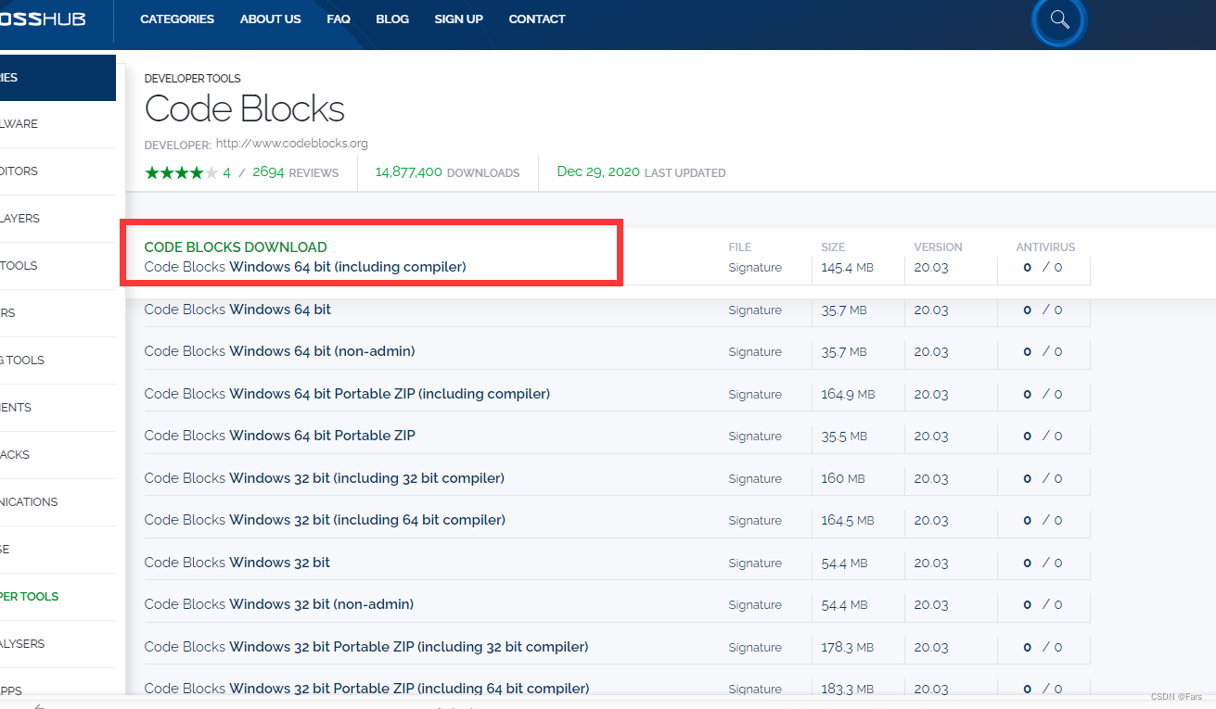
Task: Open the search magnifier icon
Action: [x=1059, y=19]
